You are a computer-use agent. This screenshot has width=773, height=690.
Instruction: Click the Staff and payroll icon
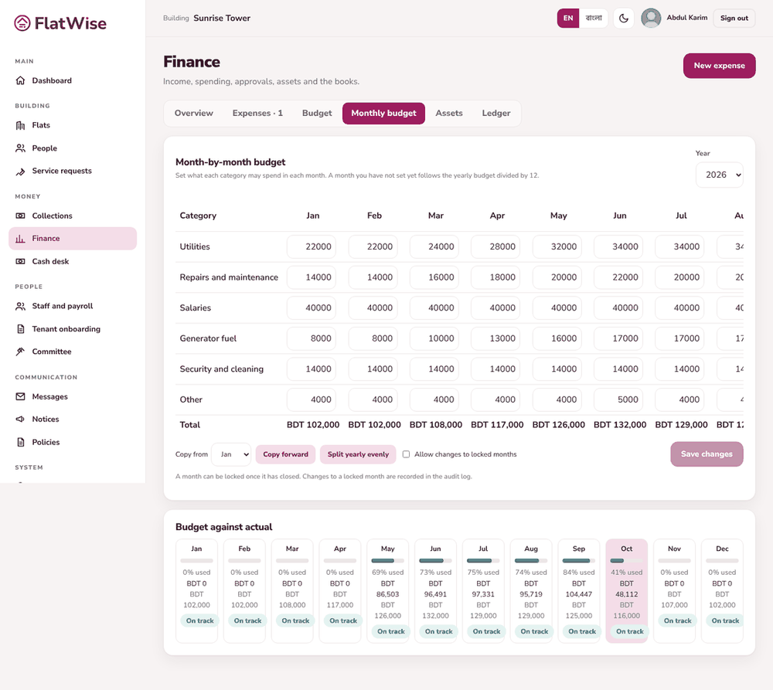tap(20, 306)
